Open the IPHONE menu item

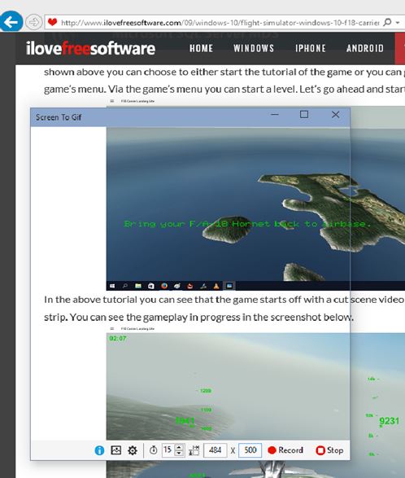tap(311, 48)
